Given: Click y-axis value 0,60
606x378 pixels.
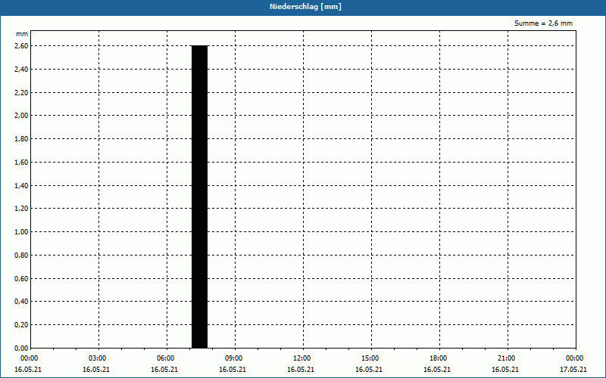Looking at the screenshot, I should [x=21, y=278].
